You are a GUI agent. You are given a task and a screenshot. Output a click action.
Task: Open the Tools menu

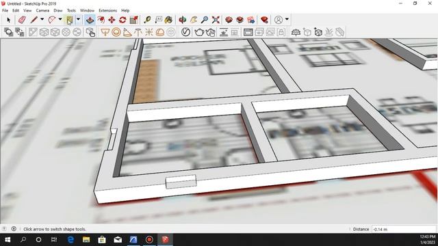pyautogui.click(x=71, y=10)
